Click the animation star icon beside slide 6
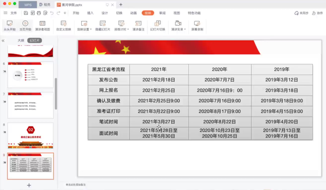The image size is (326, 190). point(4,71)
